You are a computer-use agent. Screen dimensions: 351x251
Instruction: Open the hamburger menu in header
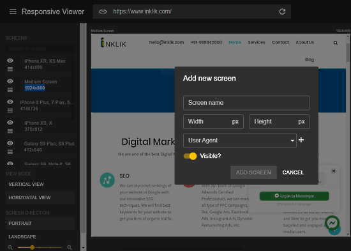point(13,11)
